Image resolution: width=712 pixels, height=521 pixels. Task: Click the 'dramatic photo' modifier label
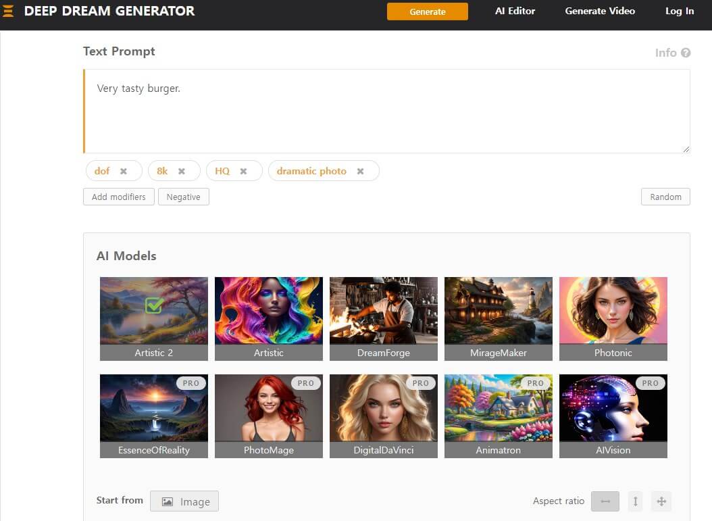point(311,171)
